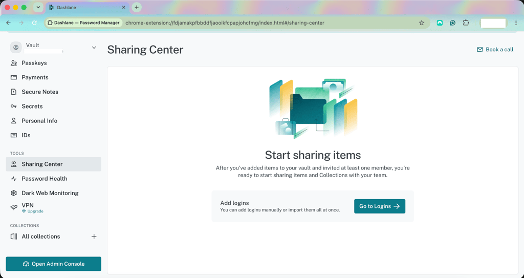Open All collections
This screenshot has width=524, height=278.
coord(41,237)
